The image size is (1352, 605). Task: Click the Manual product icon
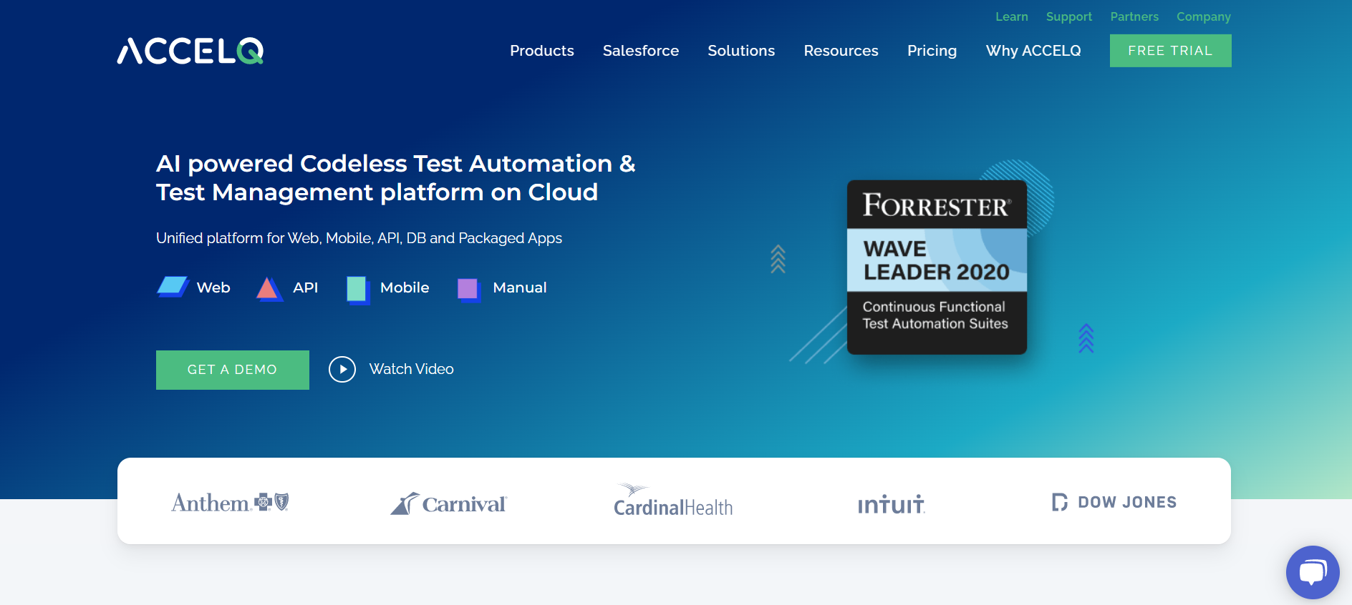[x=469, y=290]
